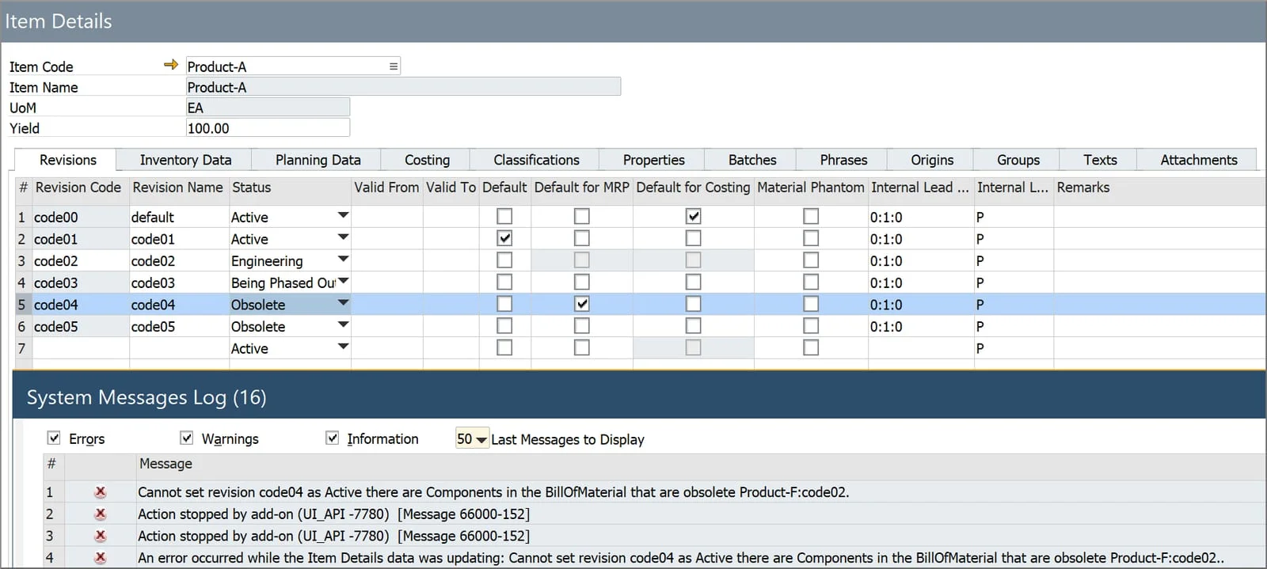Click the Yield input field
This screenshot has width=1267, height=569.
click(268, 128)
